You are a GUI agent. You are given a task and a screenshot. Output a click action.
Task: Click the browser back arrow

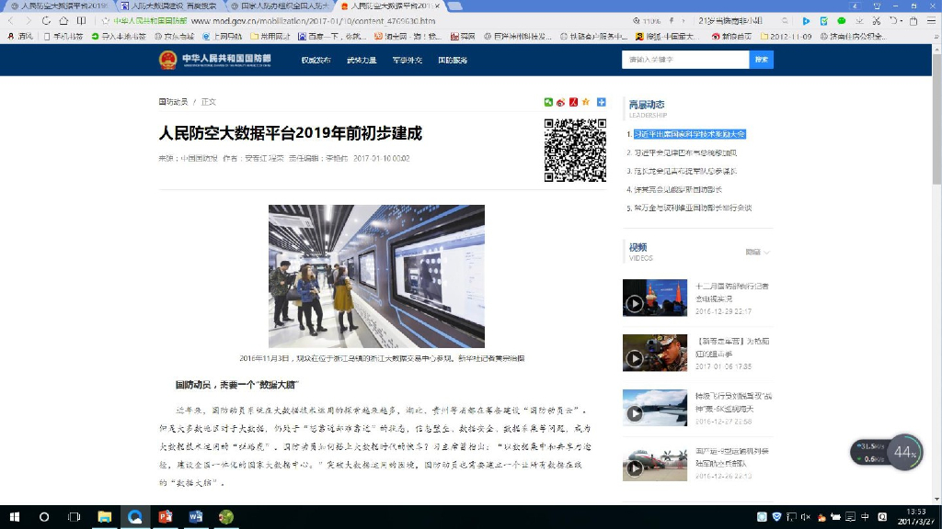coord(11,20)
